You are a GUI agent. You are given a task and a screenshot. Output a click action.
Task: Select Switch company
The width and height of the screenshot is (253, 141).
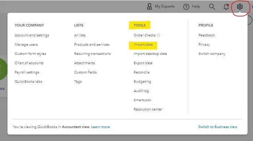pyautogui.click(x=212, y=54)
